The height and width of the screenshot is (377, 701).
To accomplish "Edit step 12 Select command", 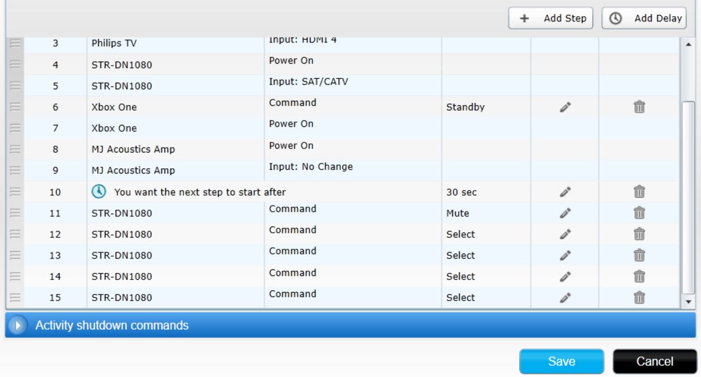I will (565, 234).
